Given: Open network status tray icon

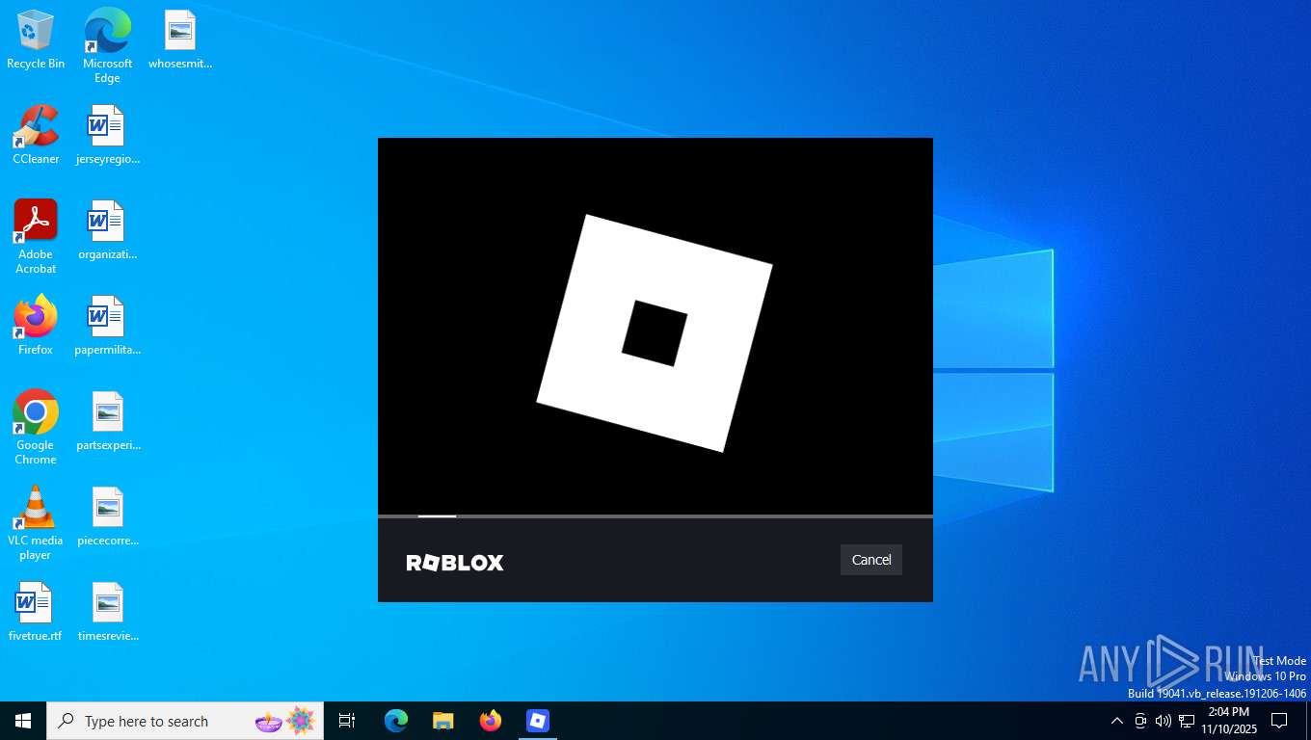Looking at the screenshot, I should (x=1187, y=721).
